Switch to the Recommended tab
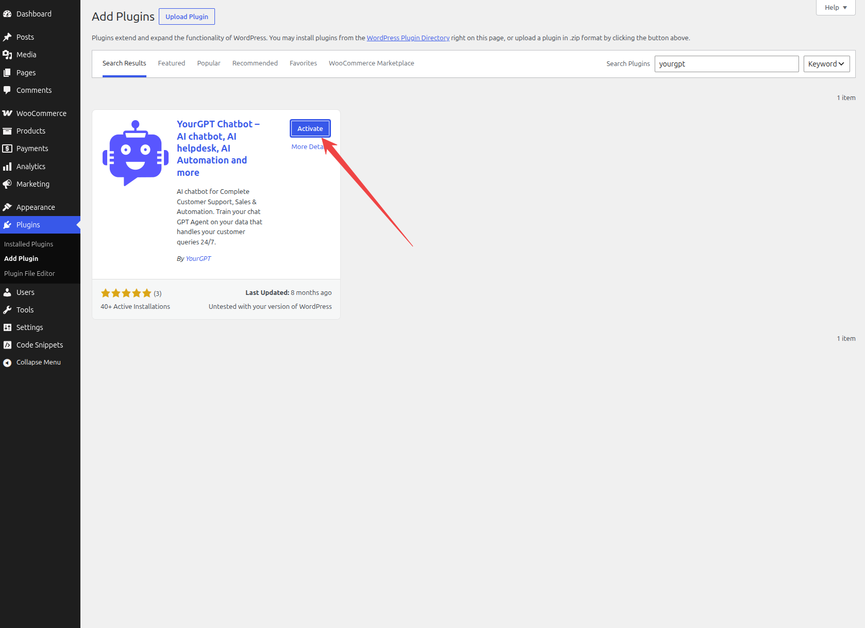The width and height of the screenshot is (865, 628). click(255, 63)
